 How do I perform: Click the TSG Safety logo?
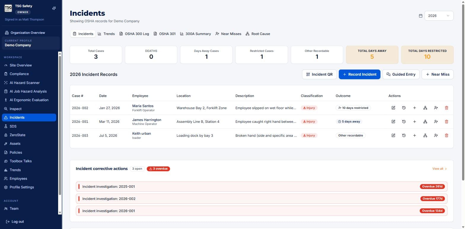click(8, 8)
